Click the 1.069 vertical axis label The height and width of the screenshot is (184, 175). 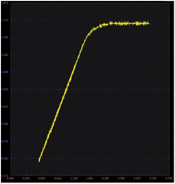(x=4, y=72)
